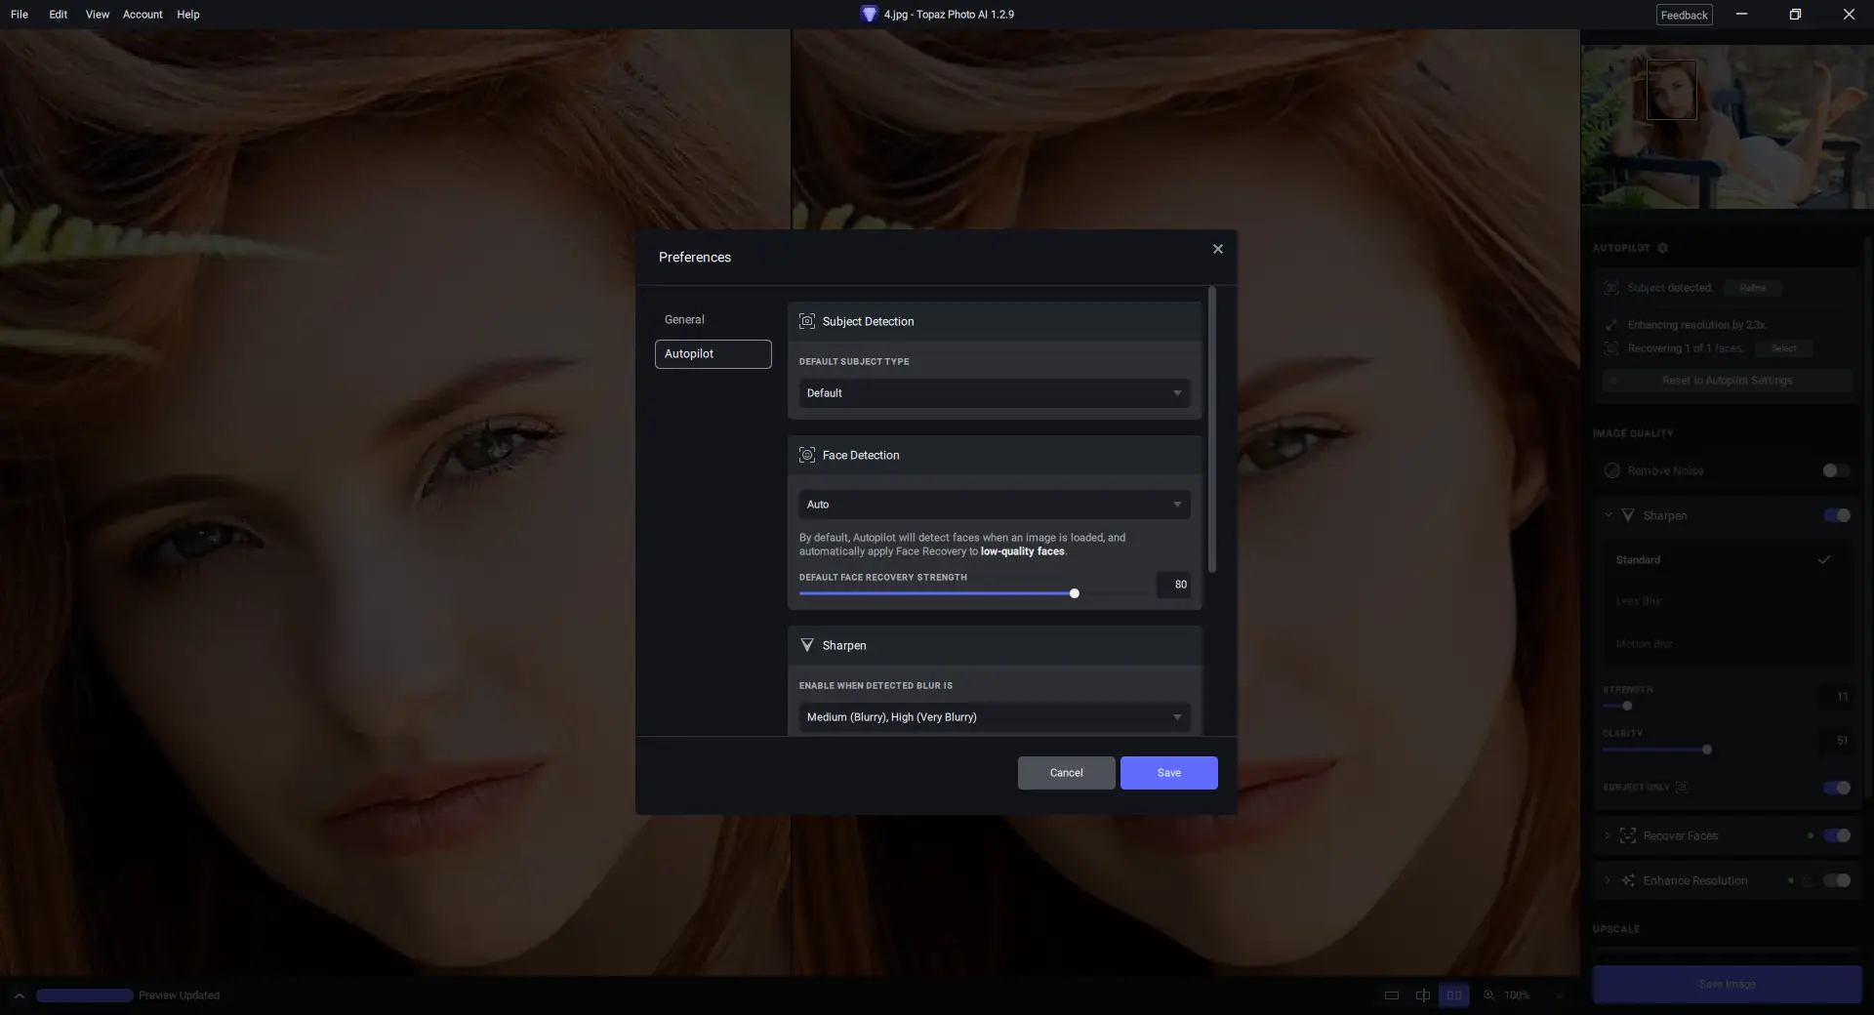Click the Sharpen section icon in Preferences
Image resolution: width=1874 pixels, height=1015 pixels.
(x=807, y=645)
